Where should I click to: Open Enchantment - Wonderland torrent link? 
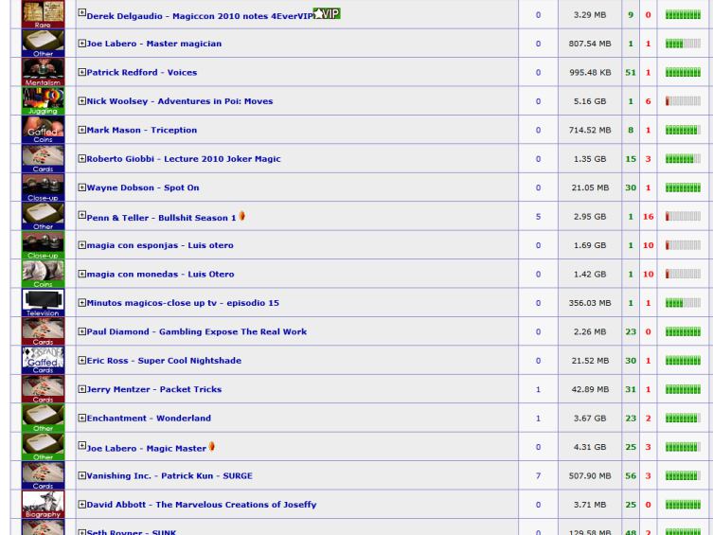pyautogui.click(x=149, y=419)
